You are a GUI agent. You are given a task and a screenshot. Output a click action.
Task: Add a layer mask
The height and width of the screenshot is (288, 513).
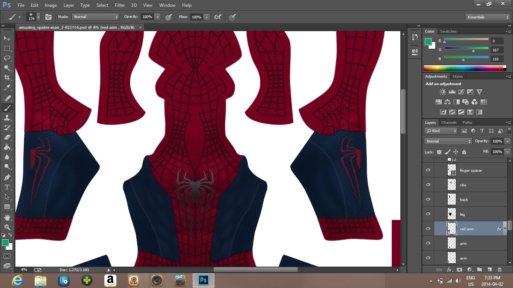[x=459, y=270]
